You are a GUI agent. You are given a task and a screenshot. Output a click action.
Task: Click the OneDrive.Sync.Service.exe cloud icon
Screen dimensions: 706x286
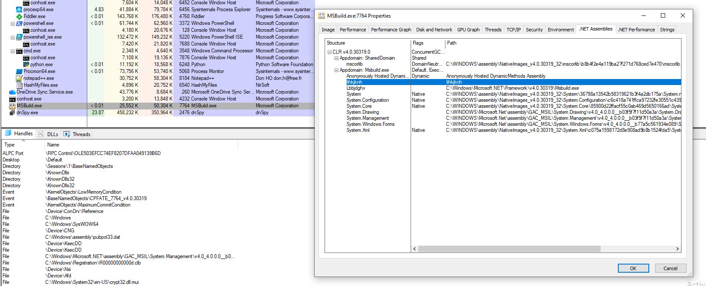(x=12, y=92)
